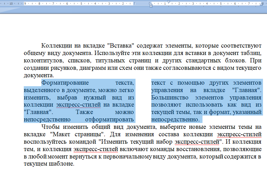Click the word "позволяют" in right column
Viewport: 267px width, 169px height.
166,105
